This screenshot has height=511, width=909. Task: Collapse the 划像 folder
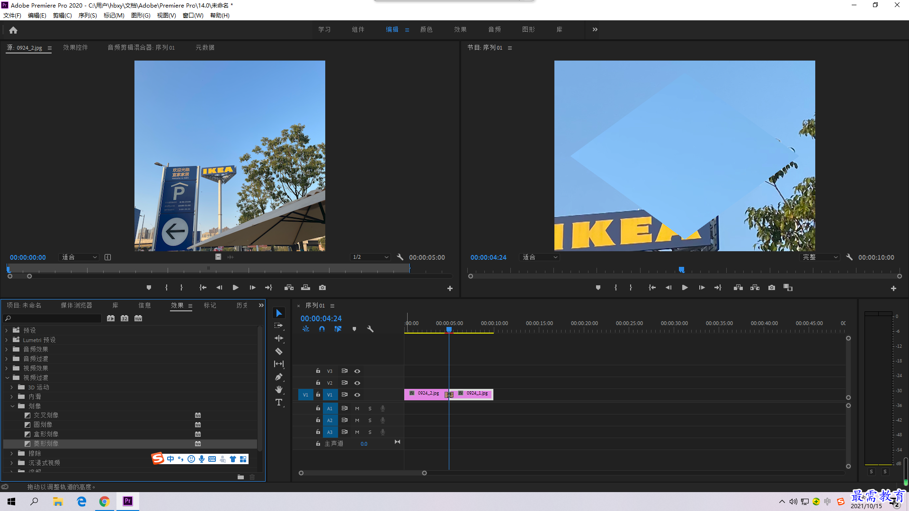pos(12,406)
